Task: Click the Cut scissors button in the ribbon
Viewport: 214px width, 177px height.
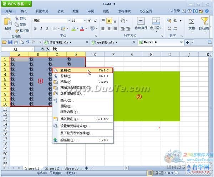Action: tap(21, 18)
